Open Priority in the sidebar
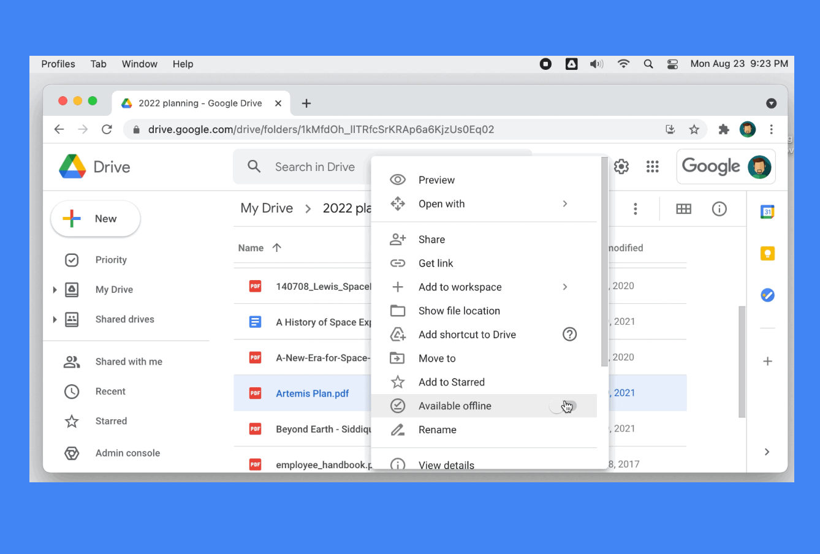The image size is (820, 554). 111,260
